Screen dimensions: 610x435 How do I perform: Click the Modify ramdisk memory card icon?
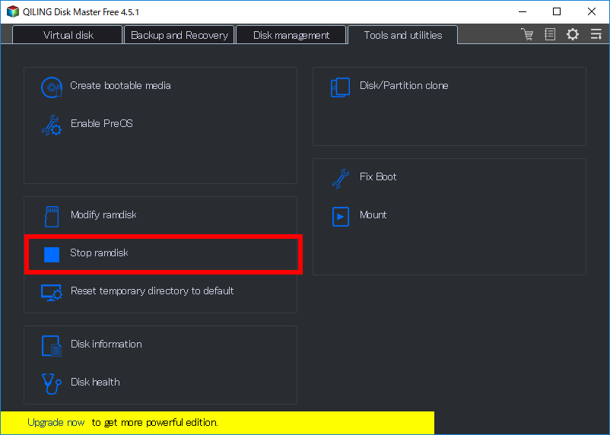click(x=52, y=216)
